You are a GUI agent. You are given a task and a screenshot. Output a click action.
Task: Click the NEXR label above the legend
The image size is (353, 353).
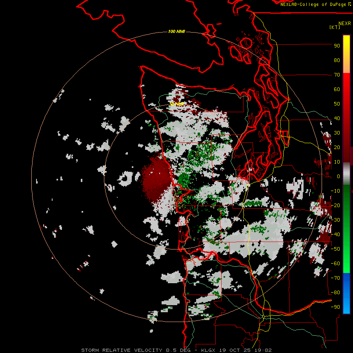pos(345,24)
